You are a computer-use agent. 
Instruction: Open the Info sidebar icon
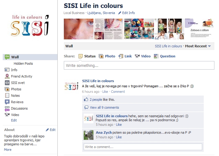[x=7, y=70]
